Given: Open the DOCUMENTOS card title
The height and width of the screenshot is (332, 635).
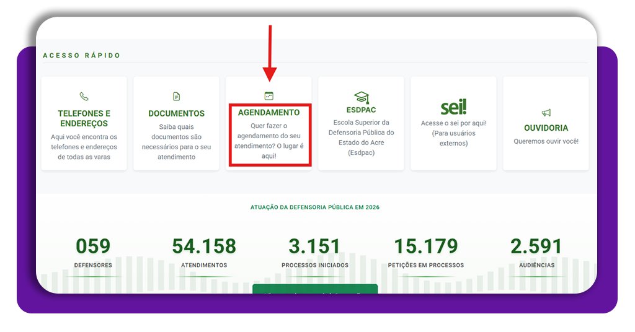Looking at the screenshot, I should [x=176, y=114].
